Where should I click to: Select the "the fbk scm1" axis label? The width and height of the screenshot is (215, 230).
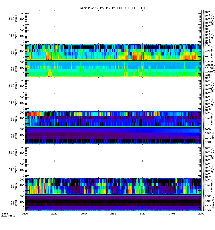(x=14, y=203)
